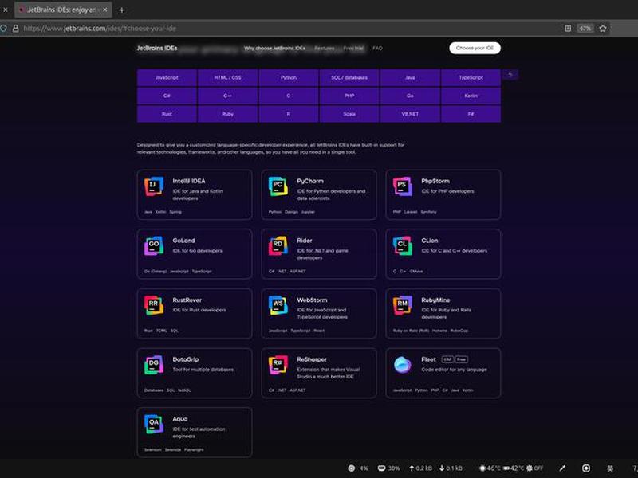Select the VB.NET language filter

(410, 114)
